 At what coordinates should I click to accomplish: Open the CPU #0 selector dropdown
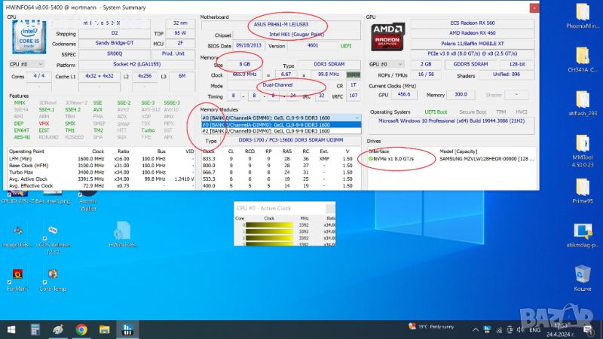[x=26, y=64]
